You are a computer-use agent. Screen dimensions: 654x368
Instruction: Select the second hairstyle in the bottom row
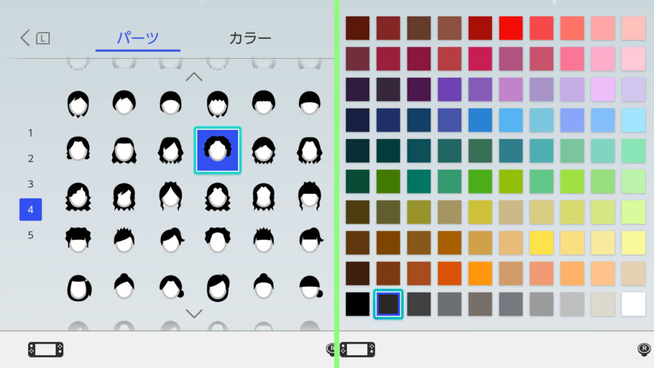[x=125, y=286]
